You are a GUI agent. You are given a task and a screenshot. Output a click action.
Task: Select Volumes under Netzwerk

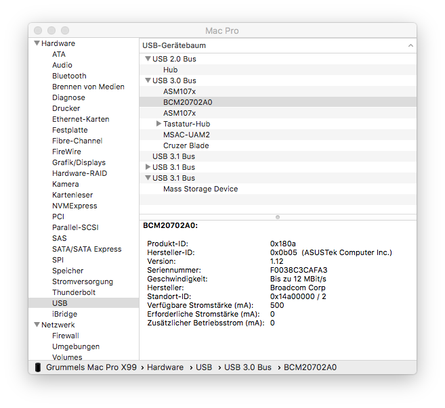tap(67, 357)
